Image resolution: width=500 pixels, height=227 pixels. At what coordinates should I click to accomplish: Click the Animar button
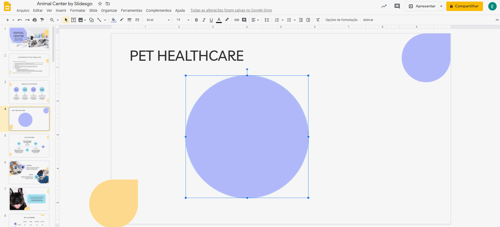pyautogui.click(x=368, y=20)
